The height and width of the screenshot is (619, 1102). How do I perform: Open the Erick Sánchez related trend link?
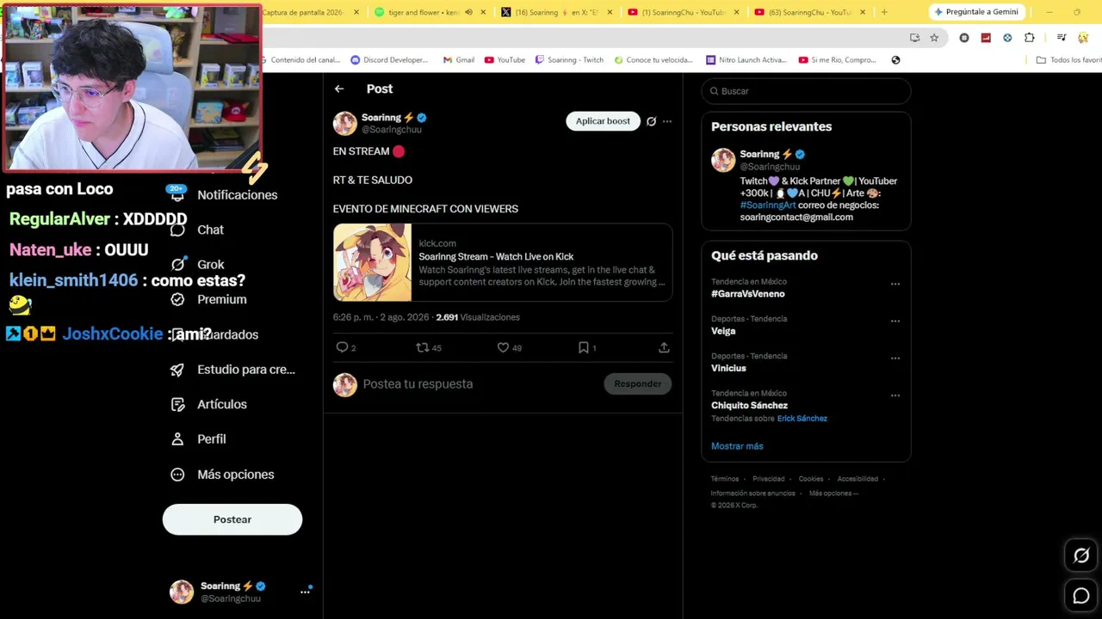(x=802, y=419)
